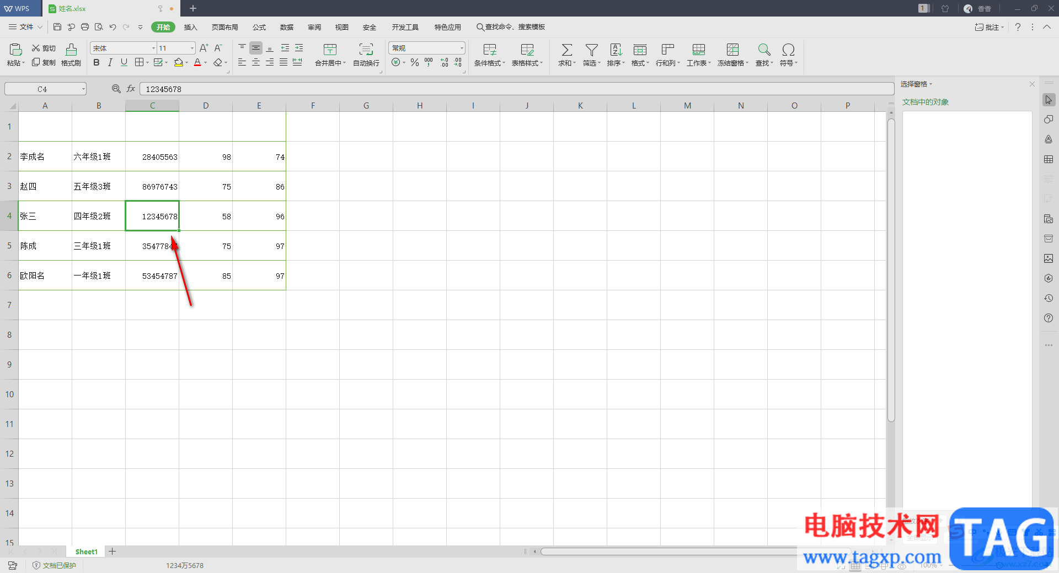1059x573 pixels.
Task: Open the number format dropdown (常规)
Action: pos(462,48)
